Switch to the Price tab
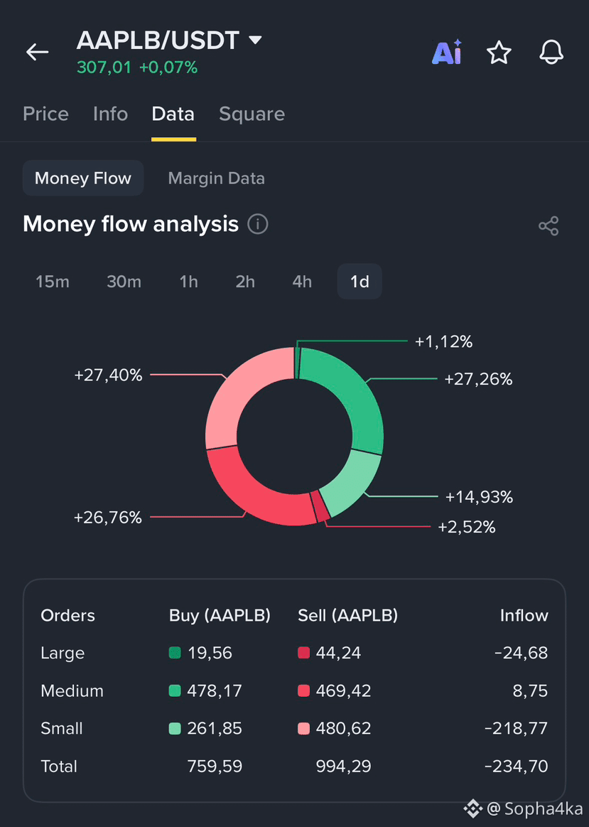589x827 pixels. (x=46, y=114)
